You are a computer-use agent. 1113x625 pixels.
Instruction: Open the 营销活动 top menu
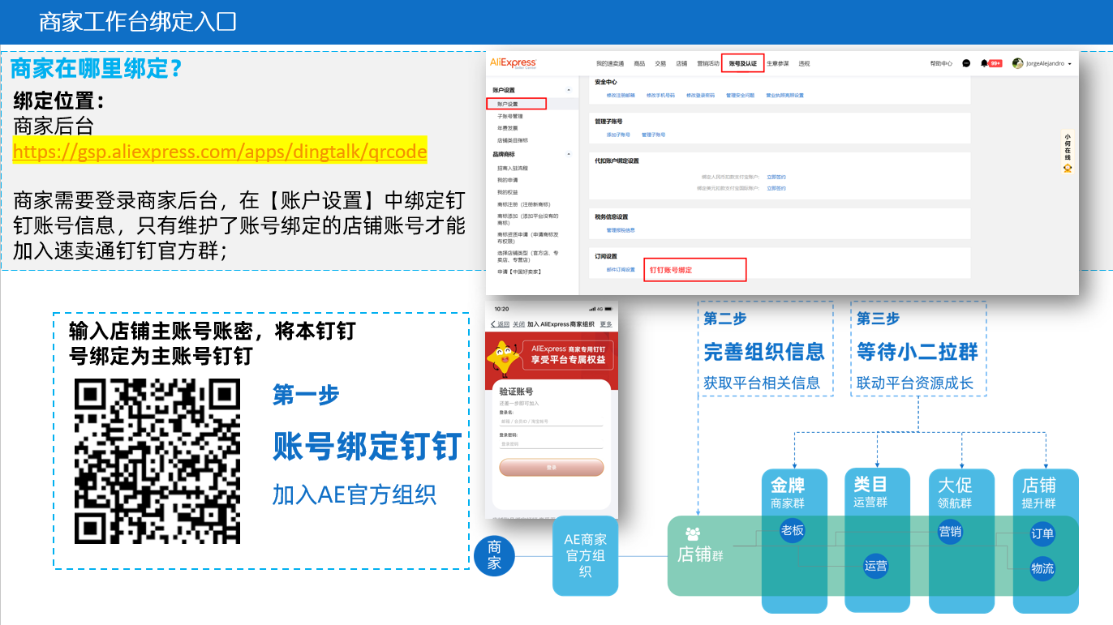point(708,63)
